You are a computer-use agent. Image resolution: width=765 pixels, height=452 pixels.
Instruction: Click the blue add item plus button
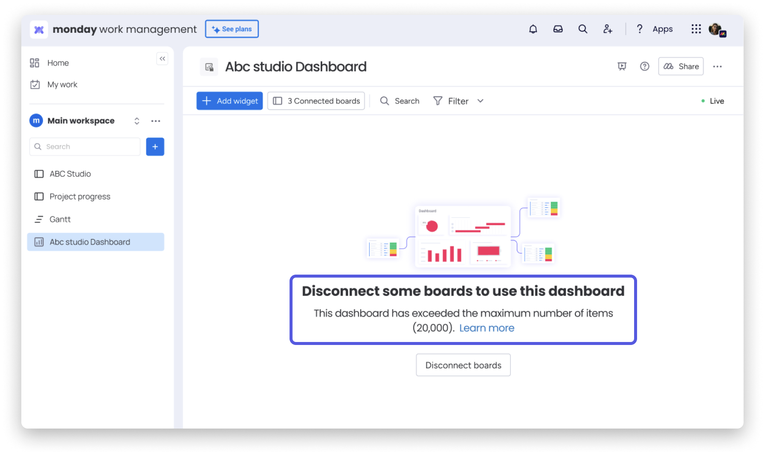tap(155, 147)
